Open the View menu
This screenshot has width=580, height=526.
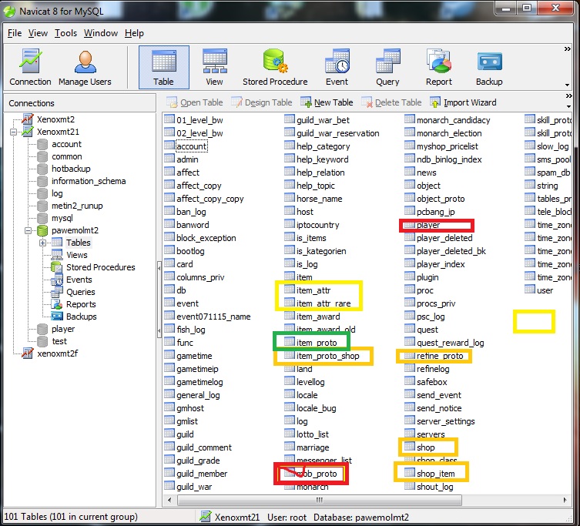(38, 33)
